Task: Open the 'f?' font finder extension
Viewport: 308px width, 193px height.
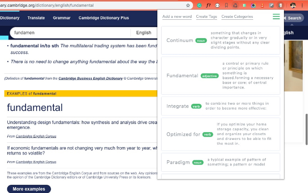Action: tap(208, 5)
